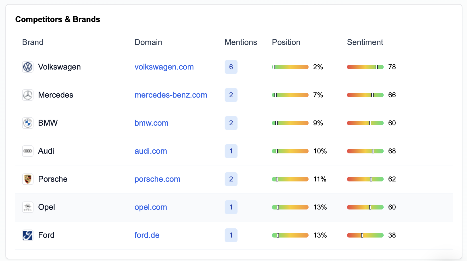This screenshot has height=261, width=467.
Task: Visit the bmw.com domain link
Action: click(x=151, y=123)
